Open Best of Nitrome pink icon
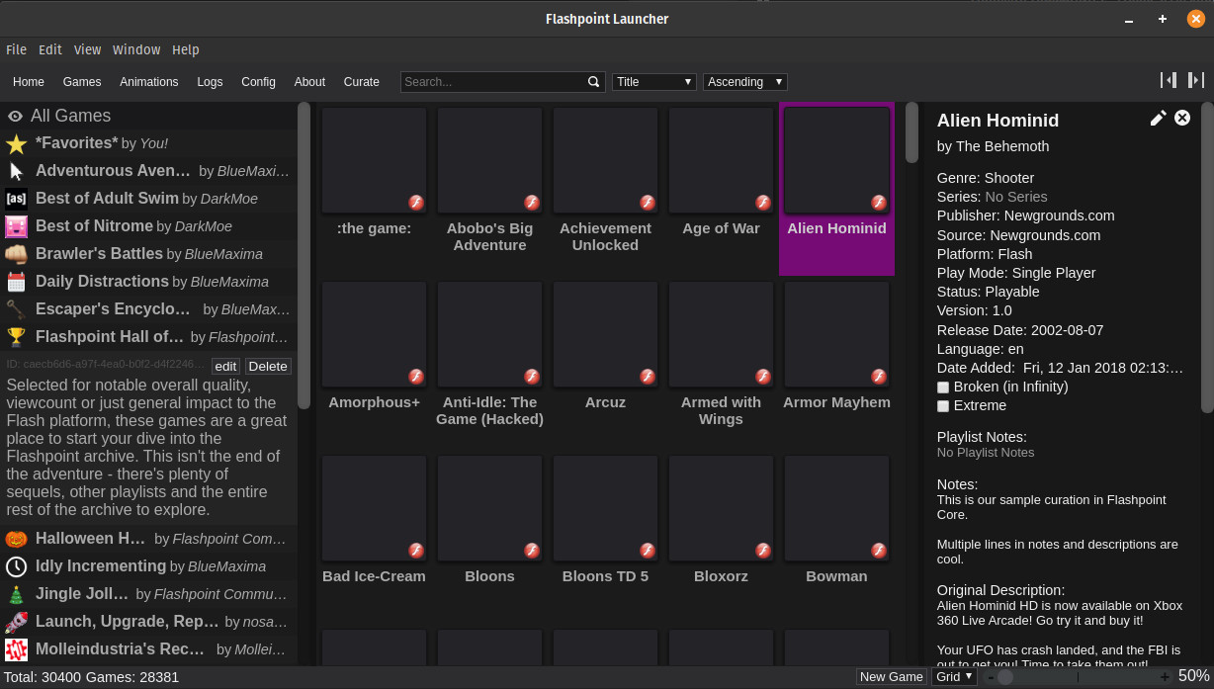Image resolution: width=1214 pixels, height=689 pixels. (x=16, y=226)
